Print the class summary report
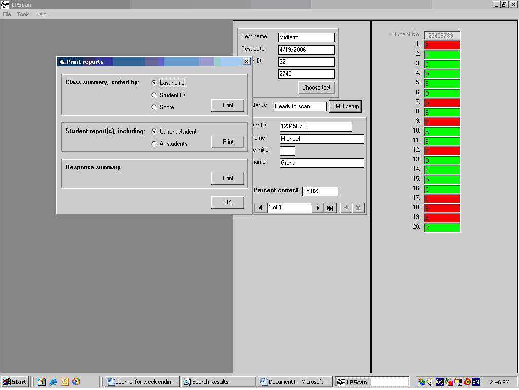 (228, 105)
